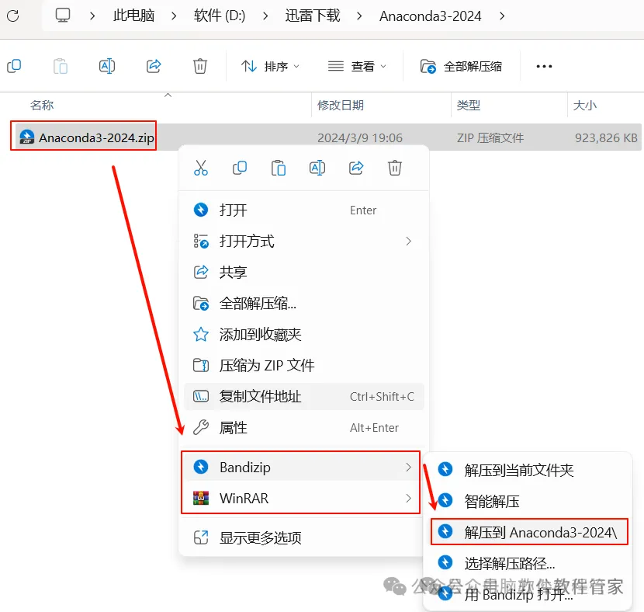The image size is (644, 612).
Task: Choose 添加到收藏夹 menu entry
Action: (x=304, y=334)
